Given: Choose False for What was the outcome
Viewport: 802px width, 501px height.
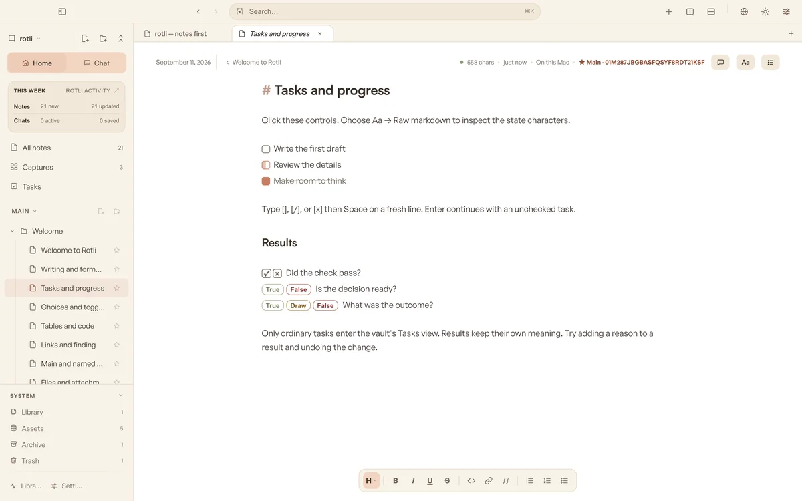Looking at the screenshot, I should click(325, 305).
